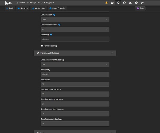
Task: Click the logout icon
Action: [x=142, y=3]
